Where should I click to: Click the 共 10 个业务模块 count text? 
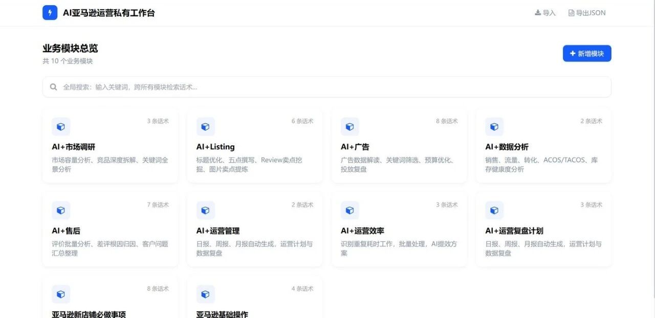pyautogui.click(x=68, y=61)
